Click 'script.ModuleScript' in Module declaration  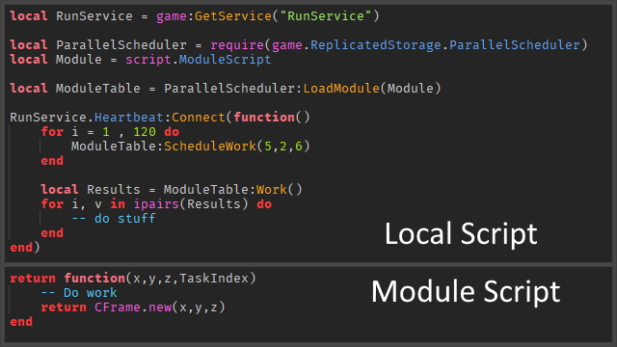tap(199, 60)
